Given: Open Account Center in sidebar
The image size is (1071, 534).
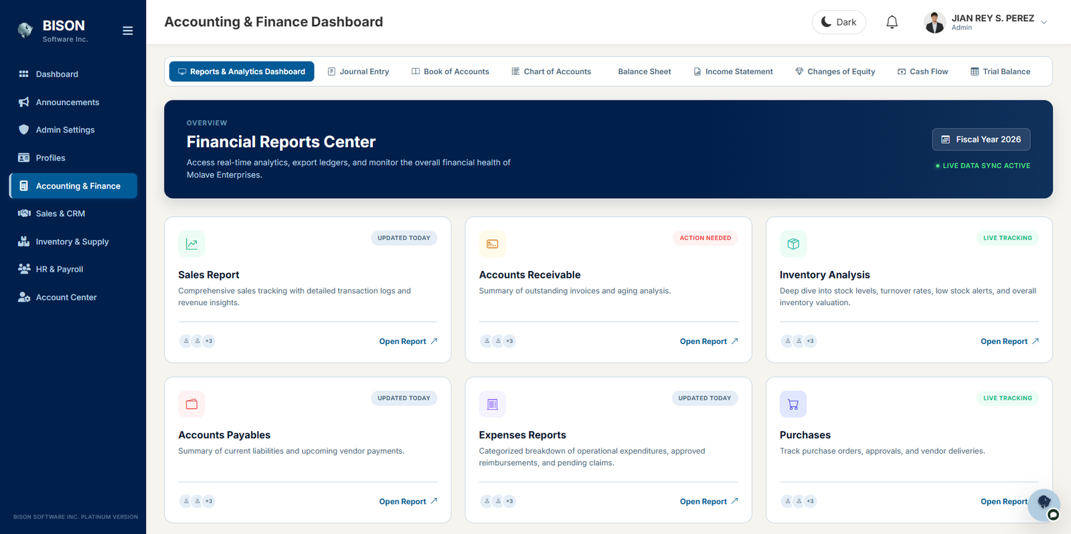Looking at the screenshot, I should (73, 297).
